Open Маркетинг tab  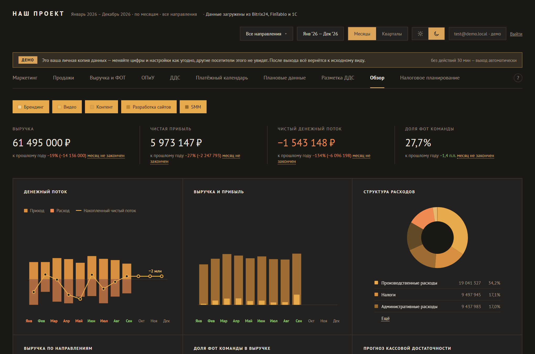tap(25, 78)
